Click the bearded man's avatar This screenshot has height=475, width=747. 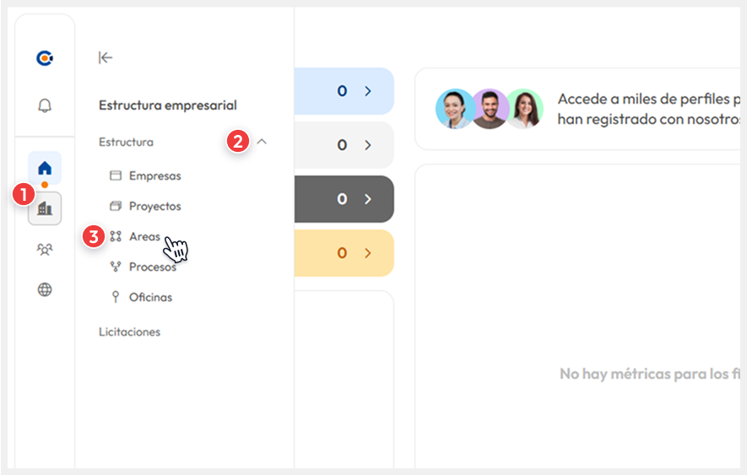coord(490,109)
